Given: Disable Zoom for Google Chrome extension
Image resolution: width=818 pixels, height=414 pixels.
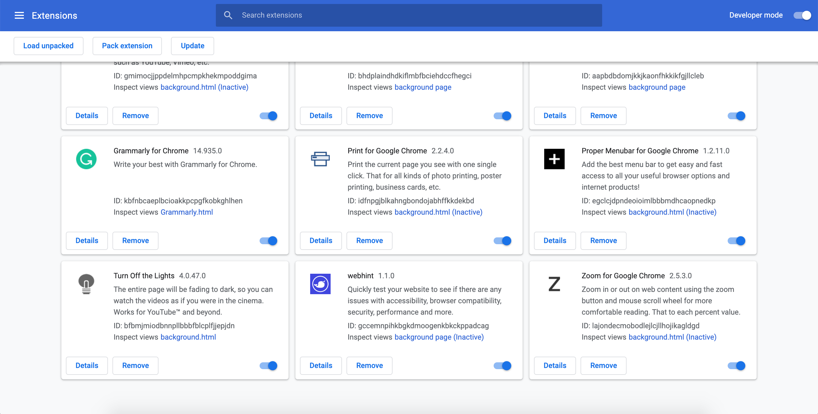Looking at the screenshot, I should click(736, 366).
